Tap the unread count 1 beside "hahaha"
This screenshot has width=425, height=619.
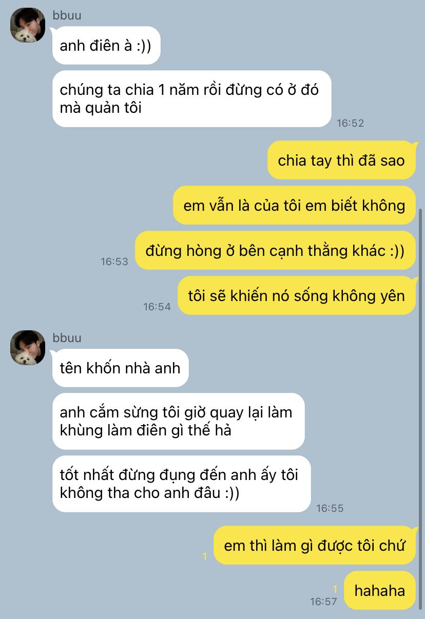[x=335, y=589]
